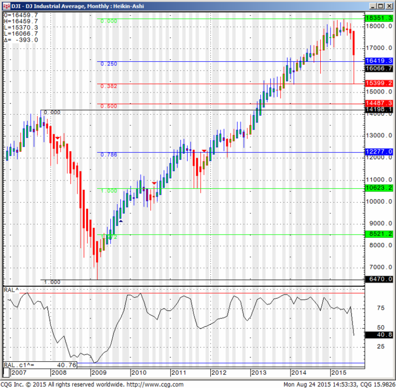Click the O=16459.7 open value
The height and width of the screenshot is (388, 396).
point(21,15)
